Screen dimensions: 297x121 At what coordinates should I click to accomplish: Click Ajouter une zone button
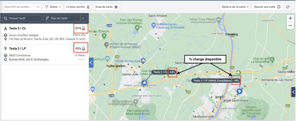point(268,7)
